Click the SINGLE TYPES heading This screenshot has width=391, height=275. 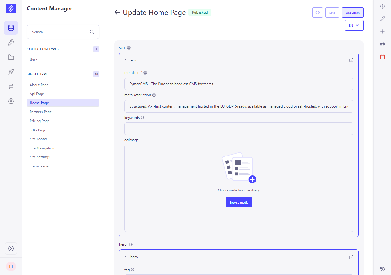[x=38, y=74]
